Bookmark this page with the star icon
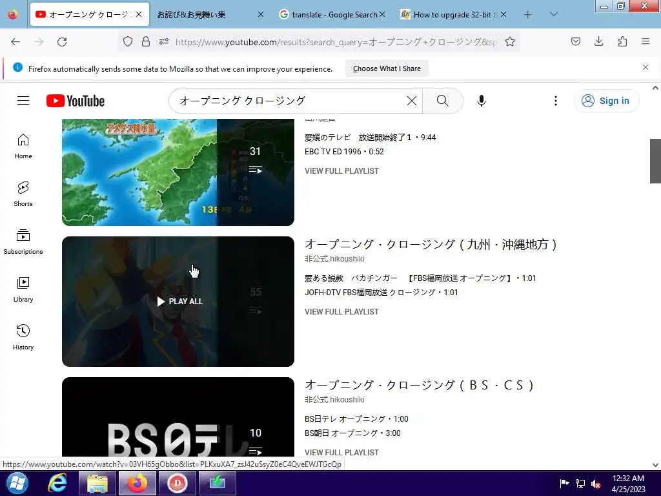Screen dimensions: 661x496 coord(510,41)
